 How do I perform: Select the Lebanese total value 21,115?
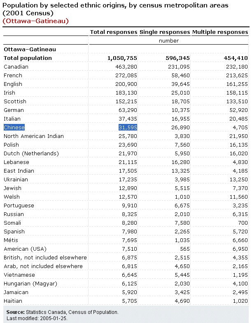(x=128, y=162)
